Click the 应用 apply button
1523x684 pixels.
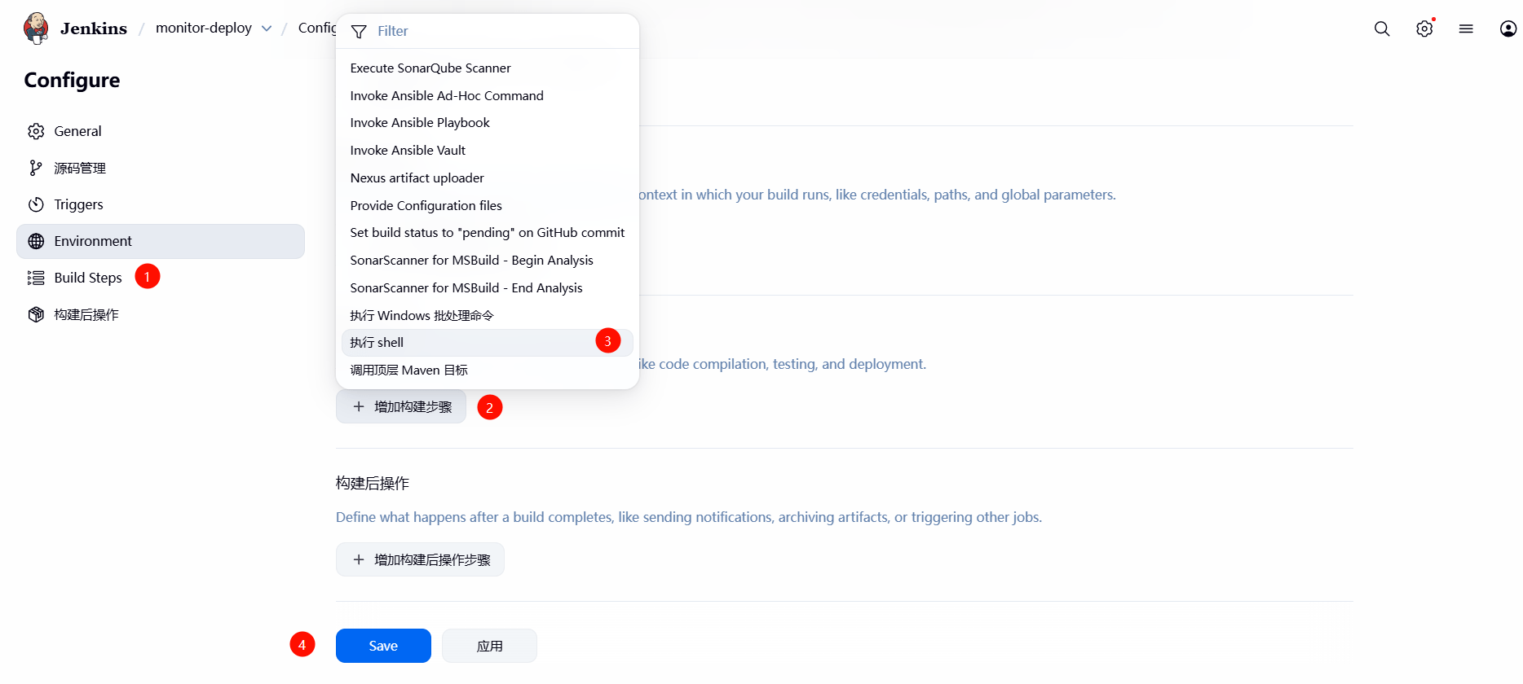pos(489,646)
